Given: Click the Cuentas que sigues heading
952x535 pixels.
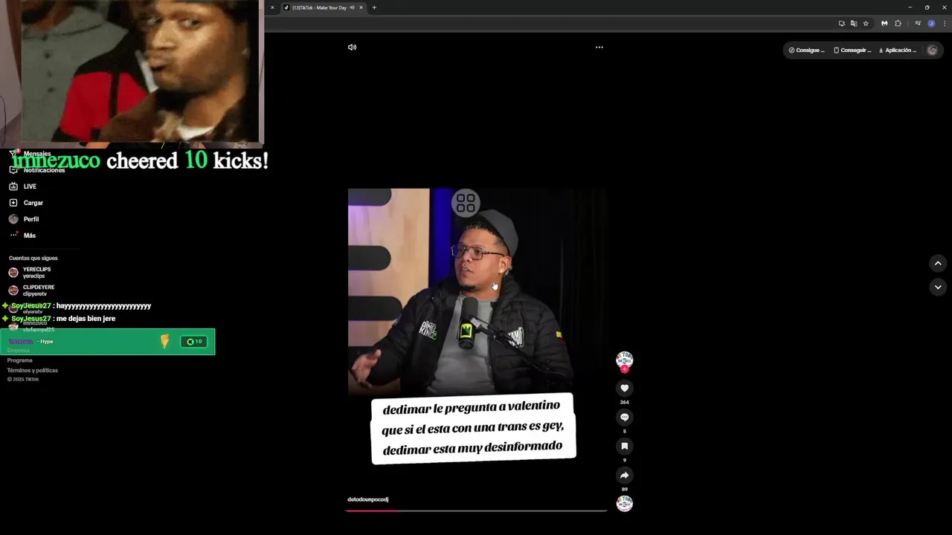Looking at the screenshot, I should pos(33,258).
